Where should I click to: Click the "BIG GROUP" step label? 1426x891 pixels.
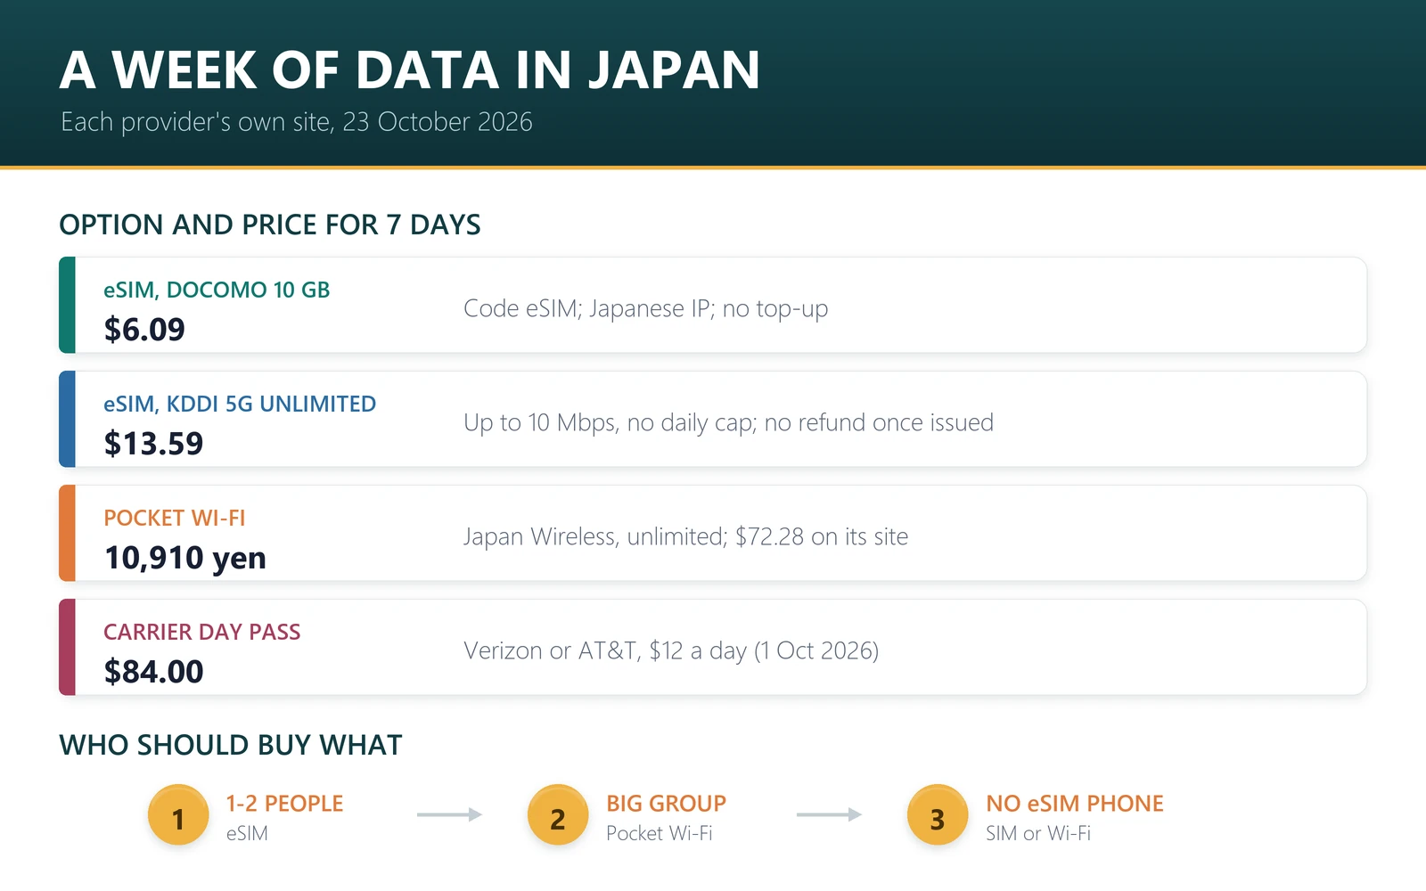(x=667, y=804)
